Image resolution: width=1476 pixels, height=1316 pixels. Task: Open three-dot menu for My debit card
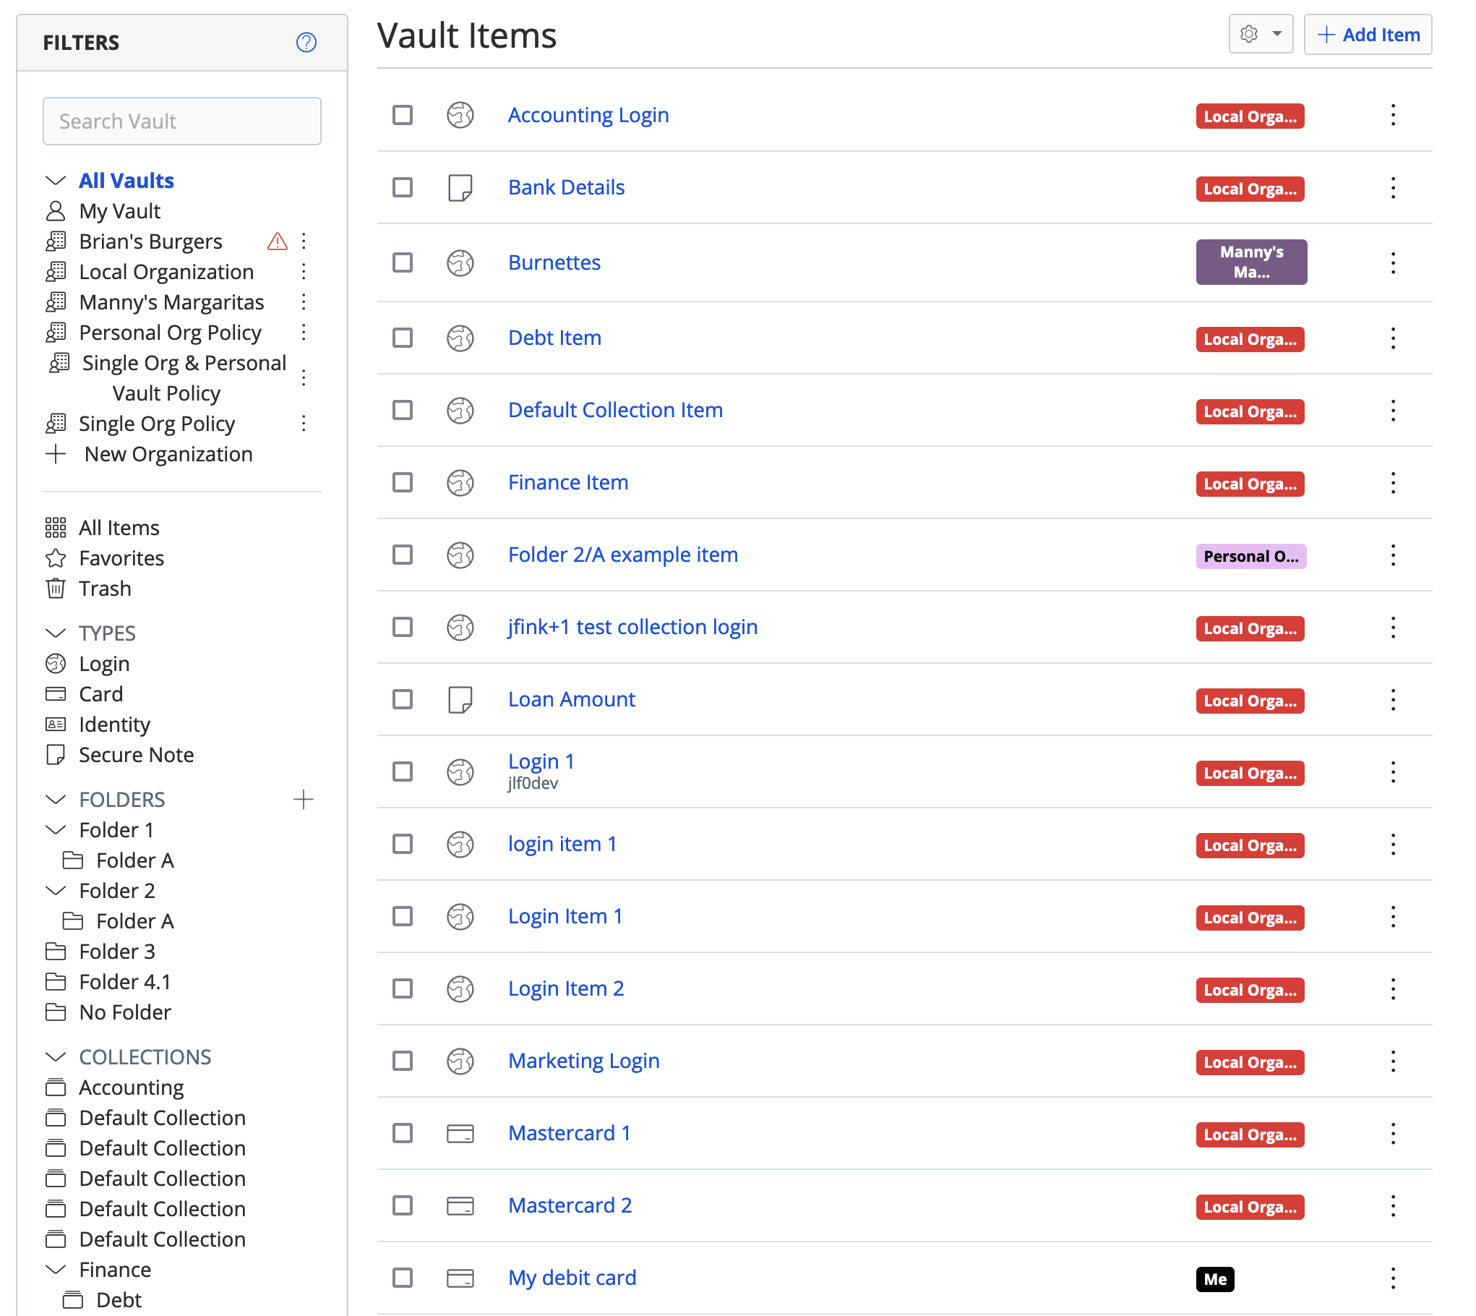coord(1393,1278)
